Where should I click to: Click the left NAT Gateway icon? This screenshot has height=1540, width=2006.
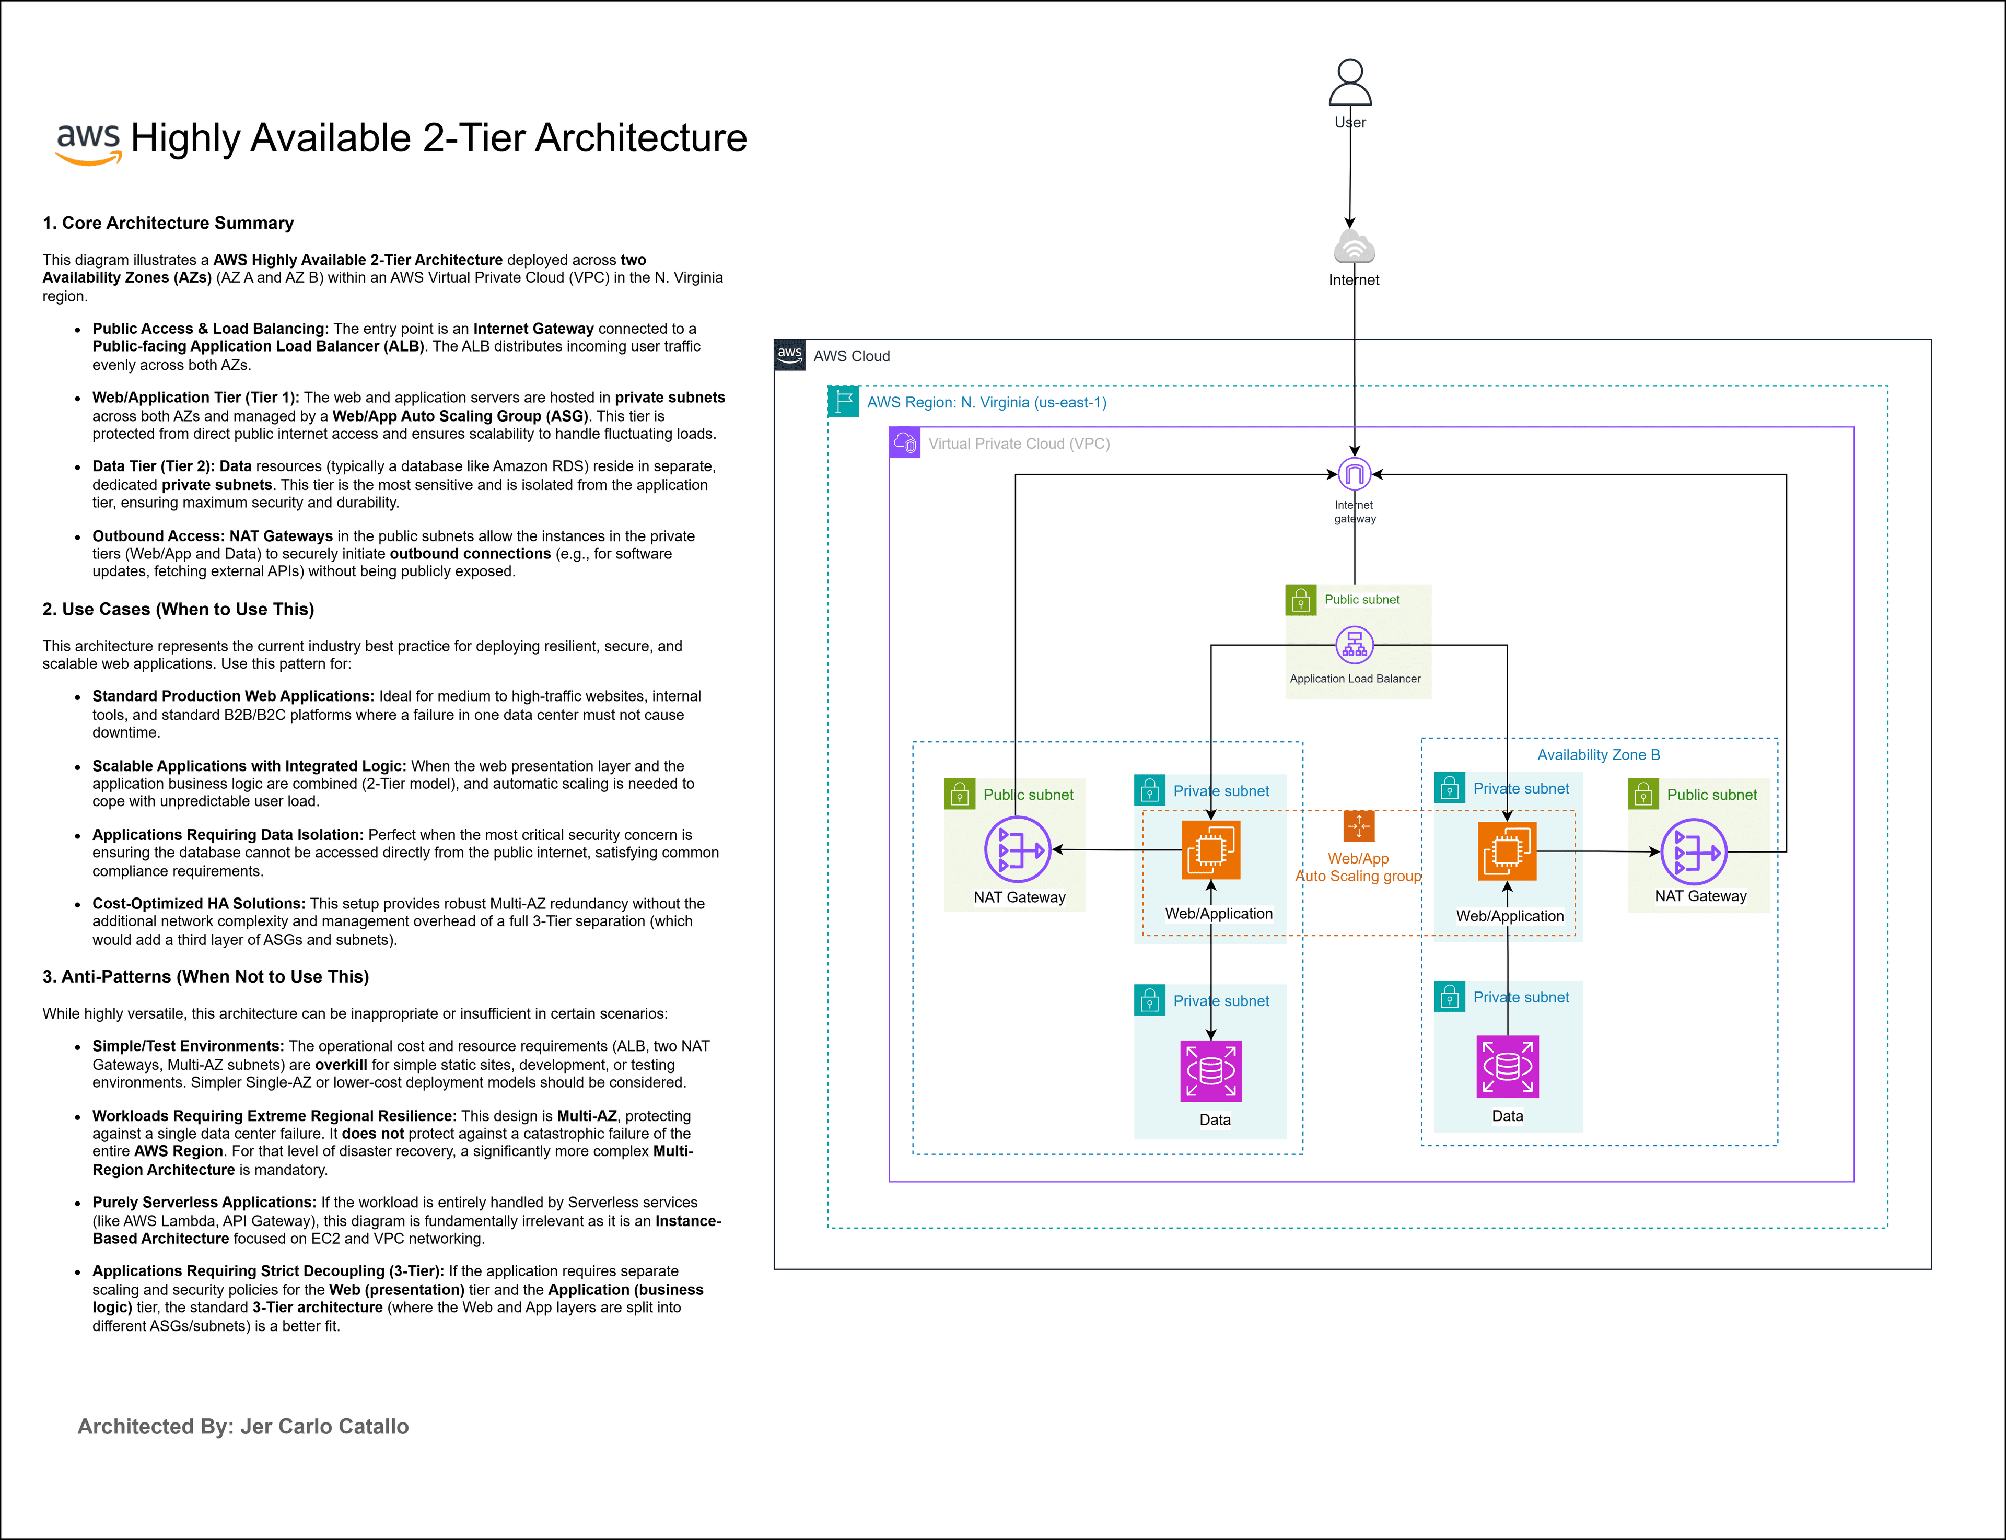pos(1017,850)
